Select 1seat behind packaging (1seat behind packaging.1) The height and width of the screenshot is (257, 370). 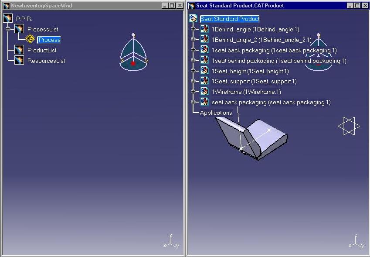pos(278,61)
